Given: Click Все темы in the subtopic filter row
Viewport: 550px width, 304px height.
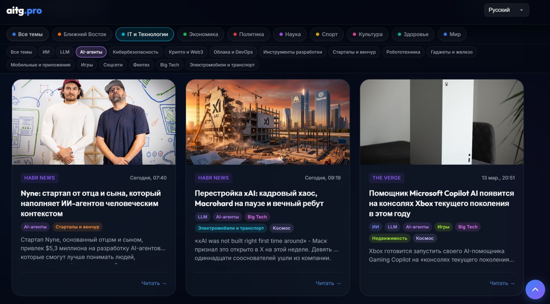Looking at the screenshot, I should [21, 51].
